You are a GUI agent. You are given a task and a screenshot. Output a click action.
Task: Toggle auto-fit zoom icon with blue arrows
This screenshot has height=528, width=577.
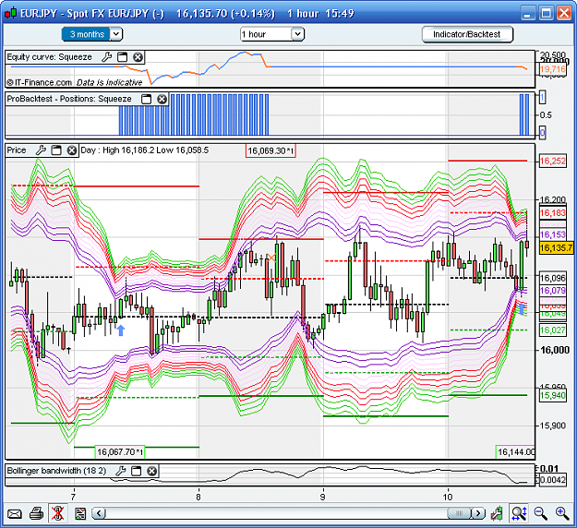click(519, 513)
